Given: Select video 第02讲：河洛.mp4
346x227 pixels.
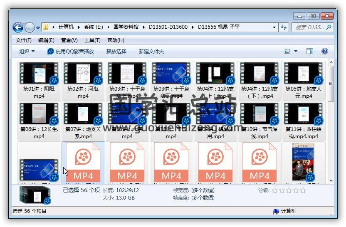Looking at the screenshot, I should (83, 81).
